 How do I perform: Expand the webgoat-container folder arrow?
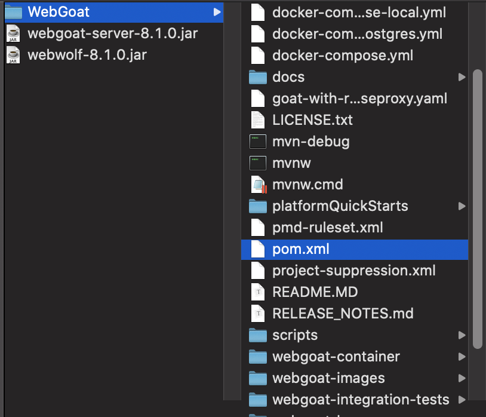(x=462, y=357)
